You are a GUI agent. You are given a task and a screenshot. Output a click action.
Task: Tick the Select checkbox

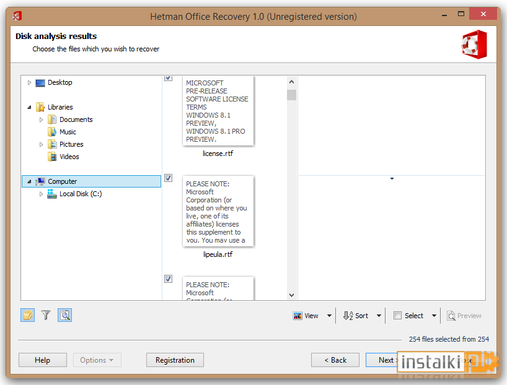397,316
